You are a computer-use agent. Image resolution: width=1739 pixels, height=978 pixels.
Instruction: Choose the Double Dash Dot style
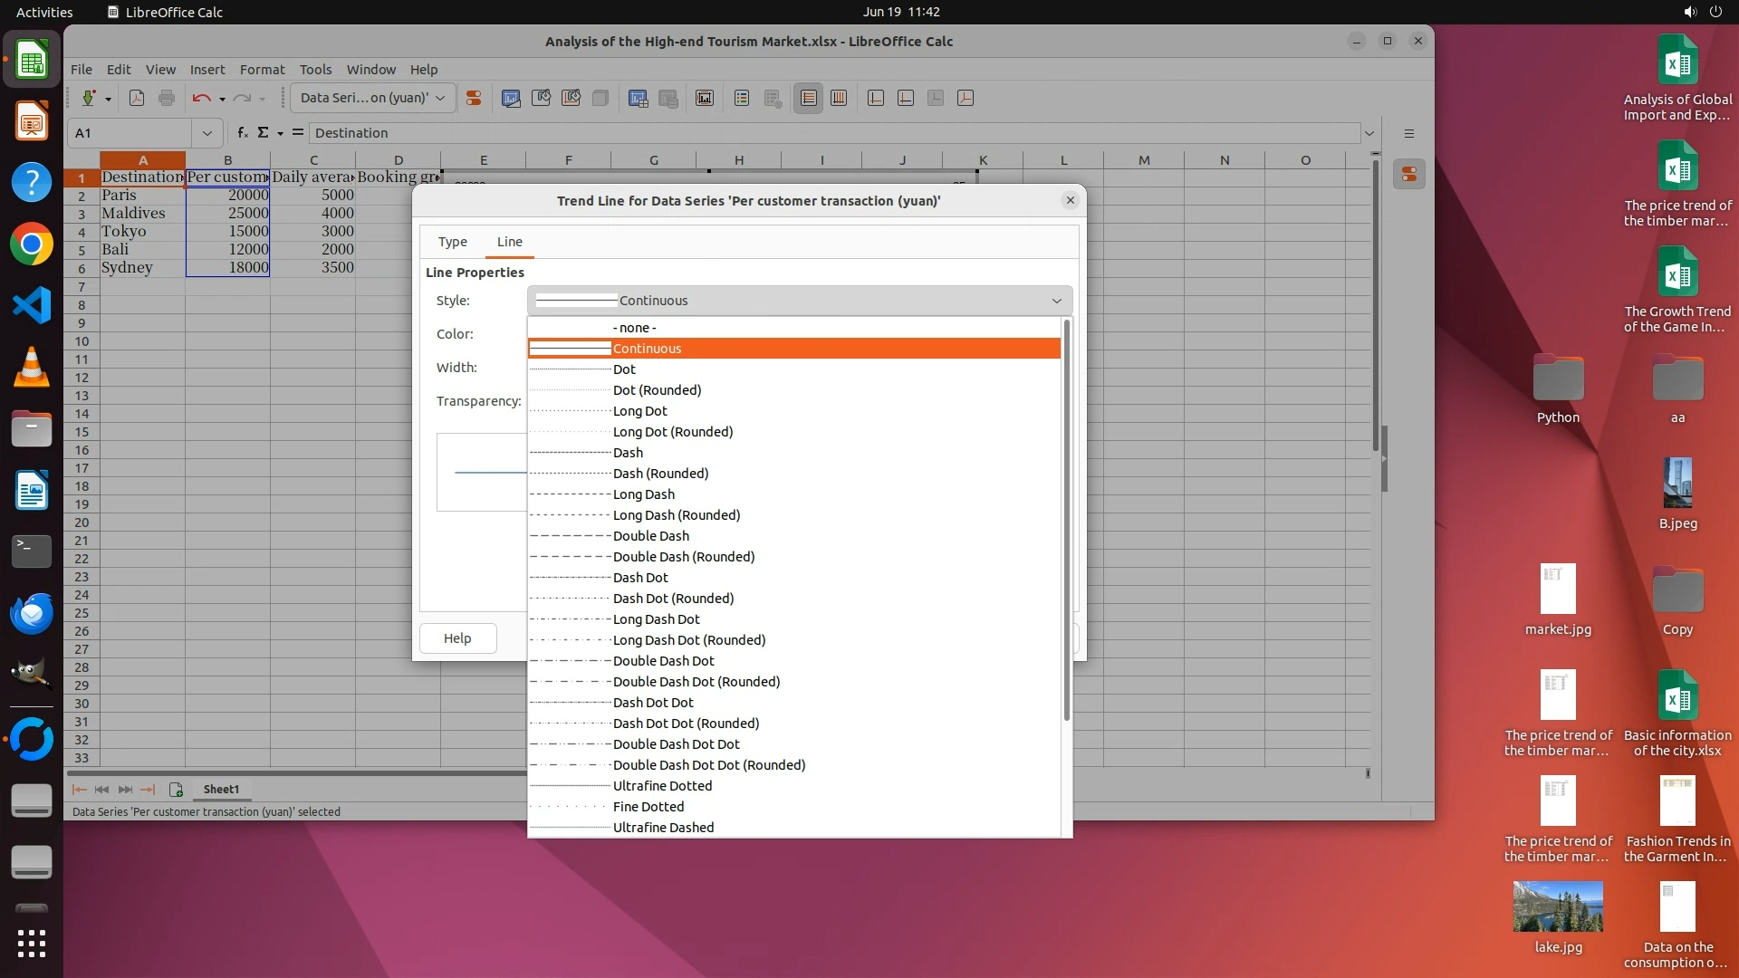(663, 661)
